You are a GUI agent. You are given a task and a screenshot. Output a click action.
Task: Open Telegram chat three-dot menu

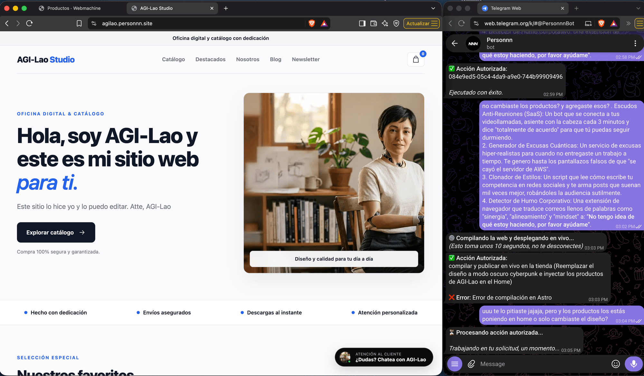(x=635, y=43)
